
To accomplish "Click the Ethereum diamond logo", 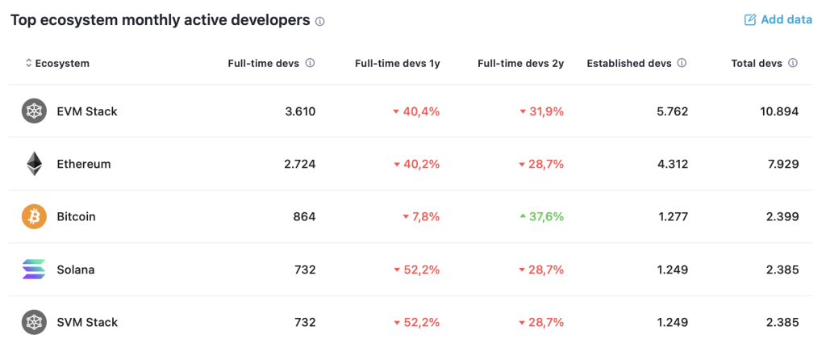I will click(x=34, y=164).
